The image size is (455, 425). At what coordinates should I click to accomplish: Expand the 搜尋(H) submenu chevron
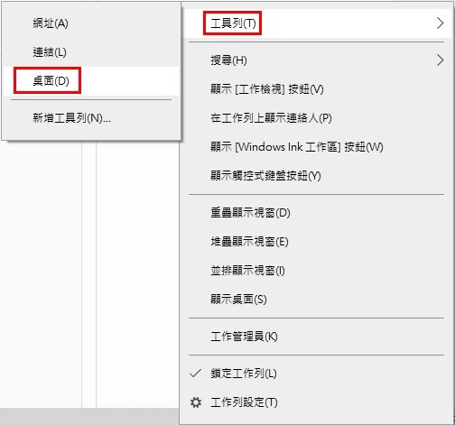[440, 60]
